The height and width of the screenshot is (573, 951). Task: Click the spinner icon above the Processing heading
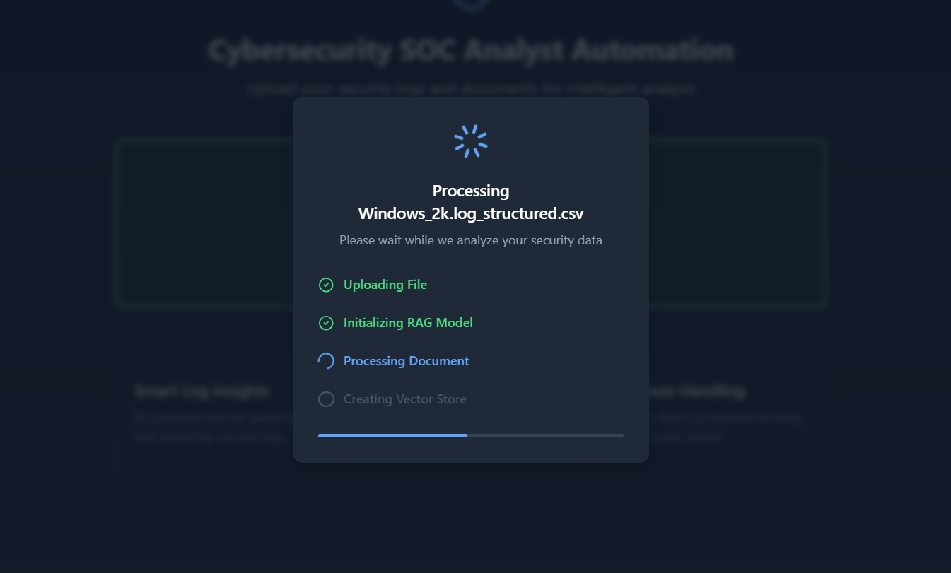click(470, 140)
